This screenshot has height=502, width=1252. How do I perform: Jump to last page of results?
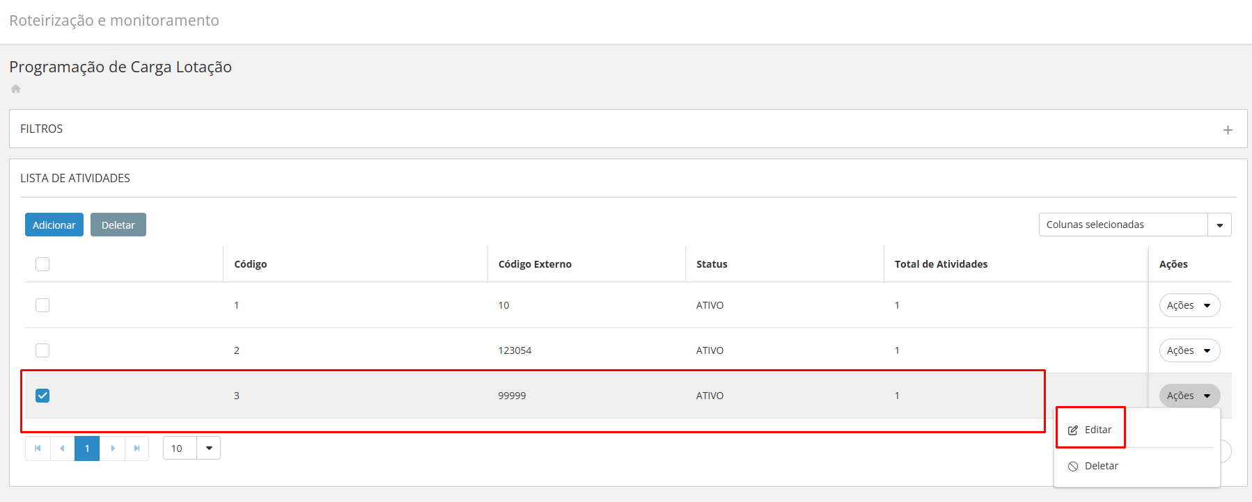137,448
